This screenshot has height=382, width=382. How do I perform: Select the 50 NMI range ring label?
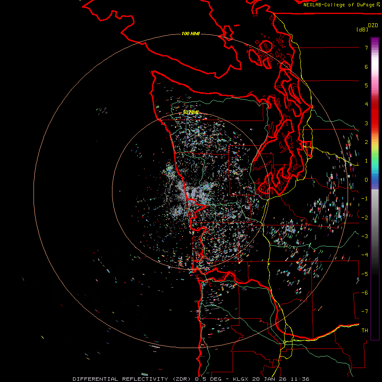coord(191,112)
